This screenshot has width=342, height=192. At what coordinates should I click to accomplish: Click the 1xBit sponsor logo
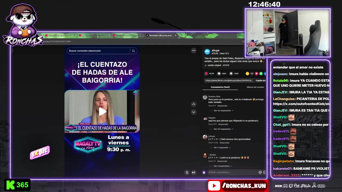point(40,153)
